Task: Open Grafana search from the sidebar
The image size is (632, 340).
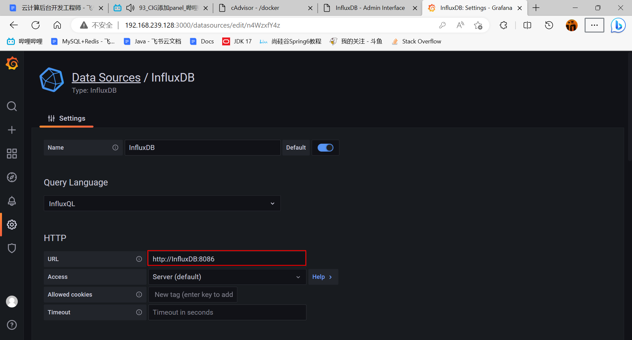Action: pos(12,106)
